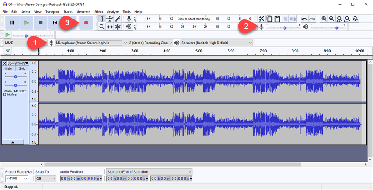This screenshot has width=373, height=190.
Task: Open the Generate menu
Action: 84,11
